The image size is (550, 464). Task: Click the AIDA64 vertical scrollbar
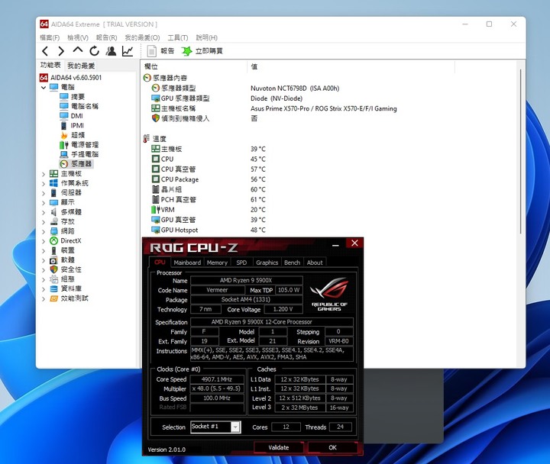[x=520, y=150]
